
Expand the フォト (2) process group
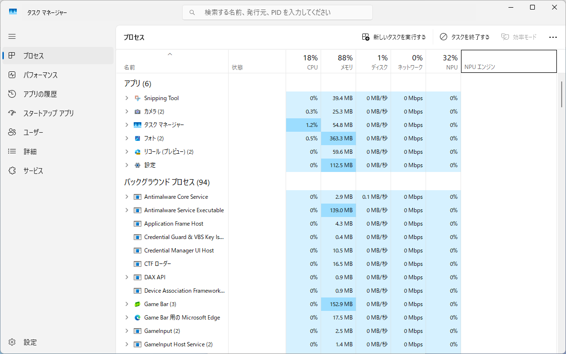point(127,138)
